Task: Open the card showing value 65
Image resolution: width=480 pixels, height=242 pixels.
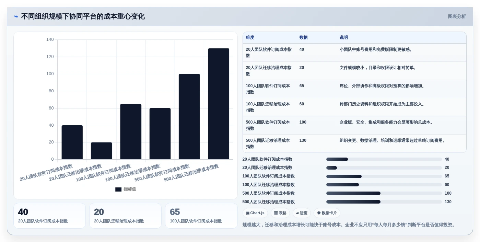Action: [x=201, y=216]
